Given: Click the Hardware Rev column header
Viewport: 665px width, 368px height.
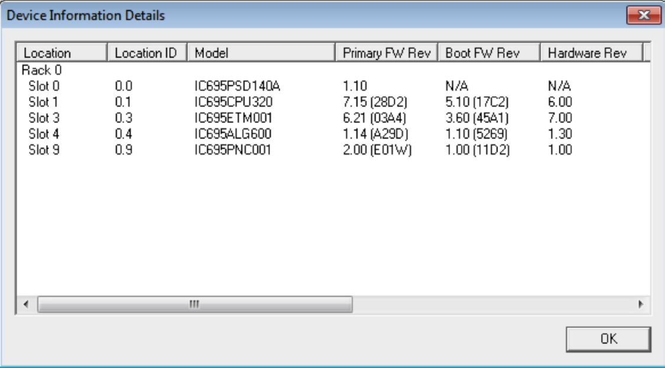Looking at the screenshot, I should click(x=591, y=53).
